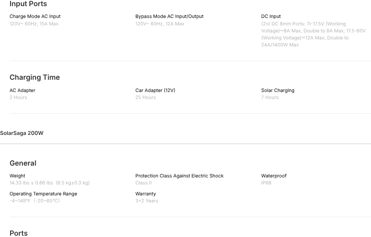Click the Solar Charging label

[x=278, y=90]
